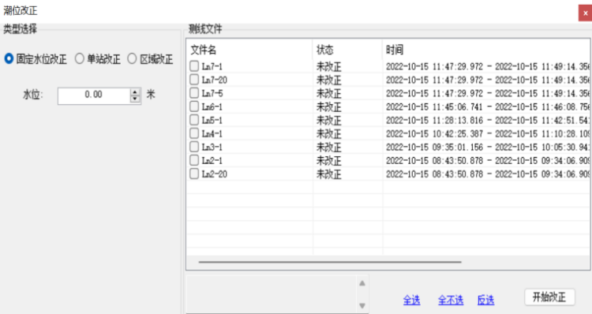Click the 未改正 status of Ln6-1
This screenshot has width=592, height=314.
click(329, 107)
